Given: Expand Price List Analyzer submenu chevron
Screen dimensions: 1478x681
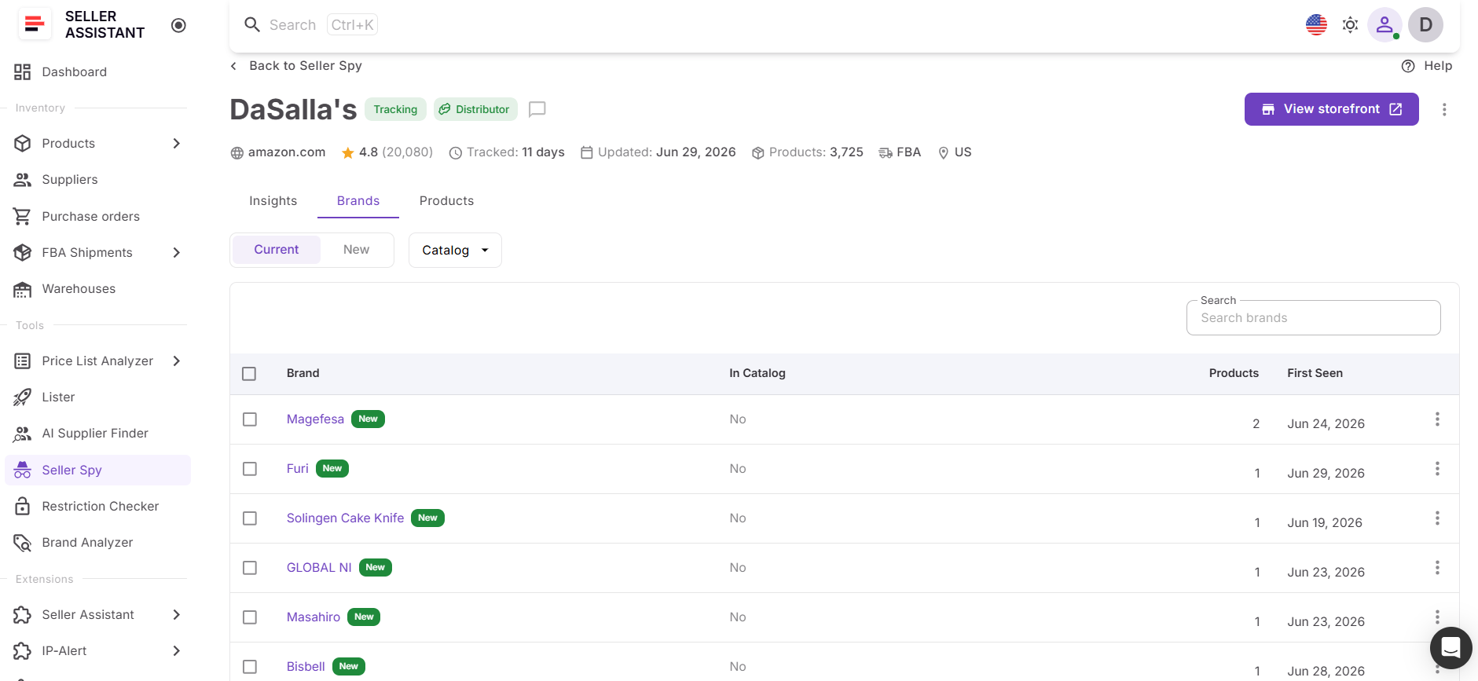Looking at the screenshot, I should tap(177, 361).
